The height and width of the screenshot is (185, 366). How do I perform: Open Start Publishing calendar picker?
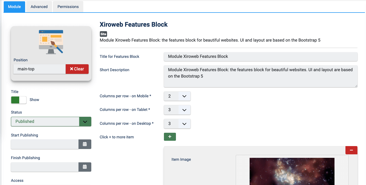click(x=85, y=144)
